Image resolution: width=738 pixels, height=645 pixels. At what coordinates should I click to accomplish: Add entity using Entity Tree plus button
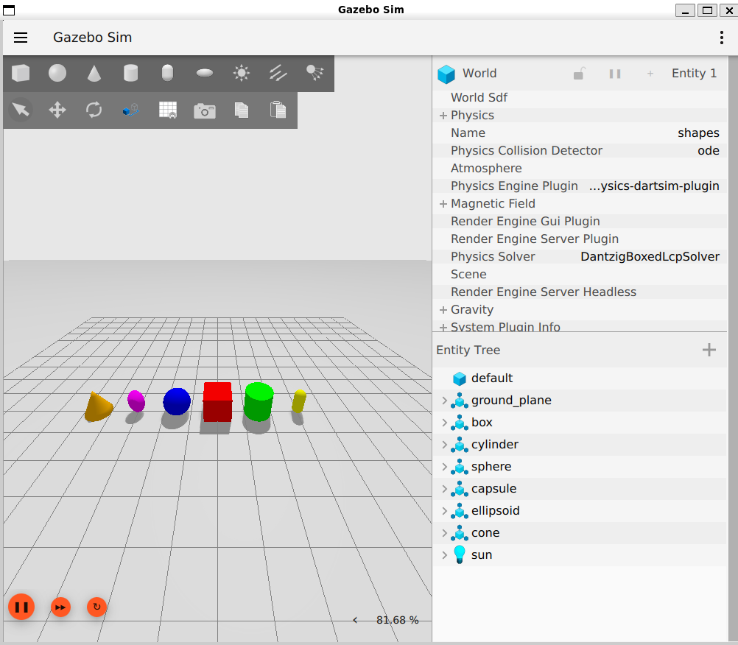point(709,350)
